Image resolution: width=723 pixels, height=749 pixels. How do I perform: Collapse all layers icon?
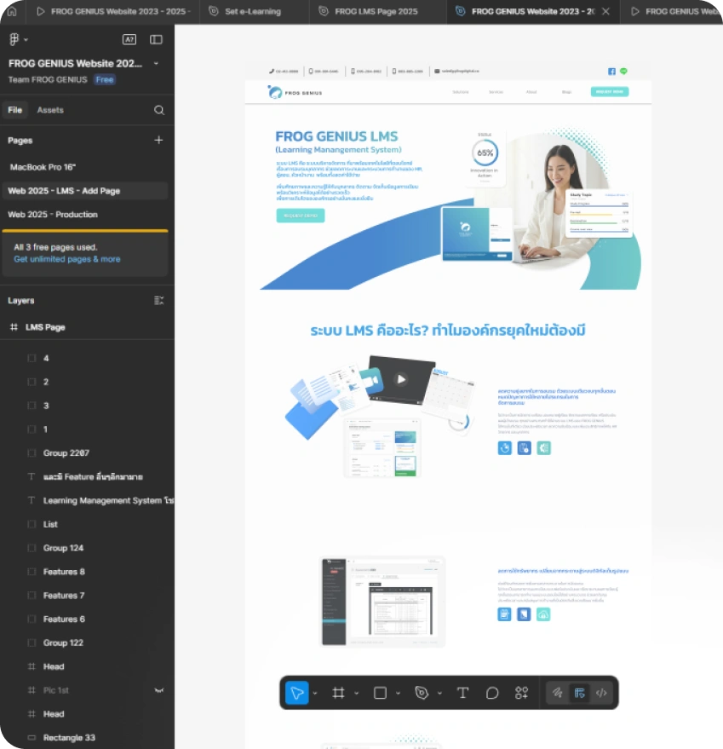point(159,301)
